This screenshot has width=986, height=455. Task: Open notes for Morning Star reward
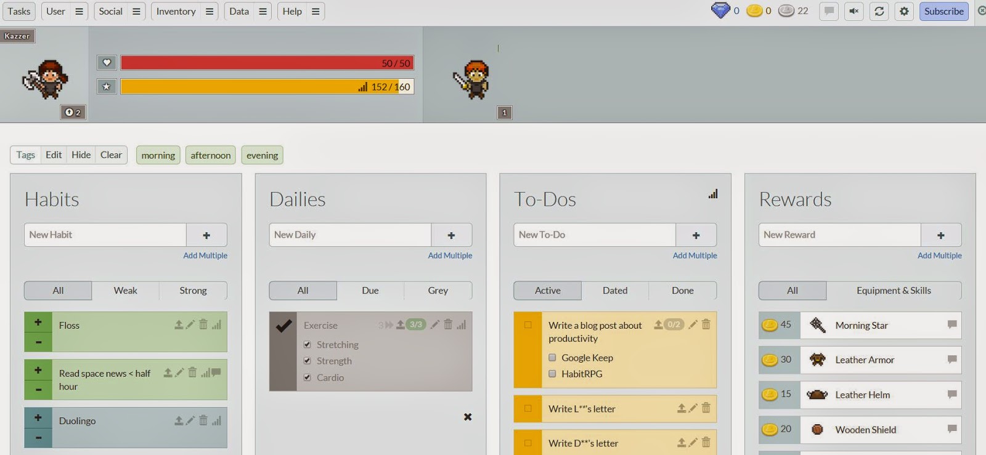(x=952, y=324)
